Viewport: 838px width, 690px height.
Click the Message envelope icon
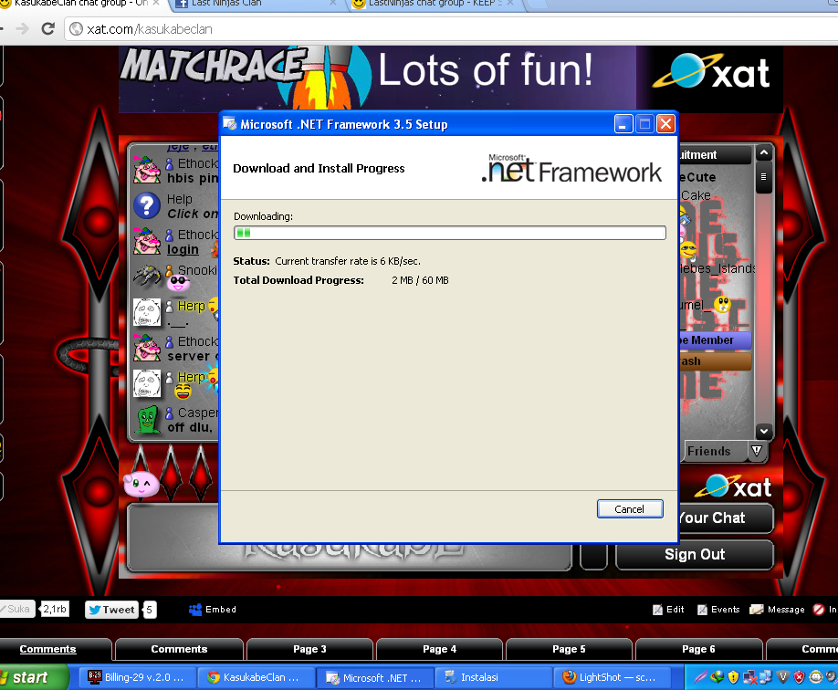tap(756, 610)
